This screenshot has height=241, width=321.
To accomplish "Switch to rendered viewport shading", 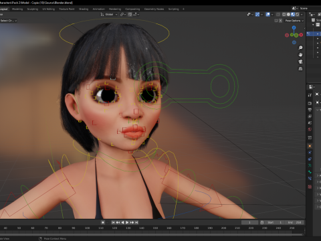I will [297, 14].
